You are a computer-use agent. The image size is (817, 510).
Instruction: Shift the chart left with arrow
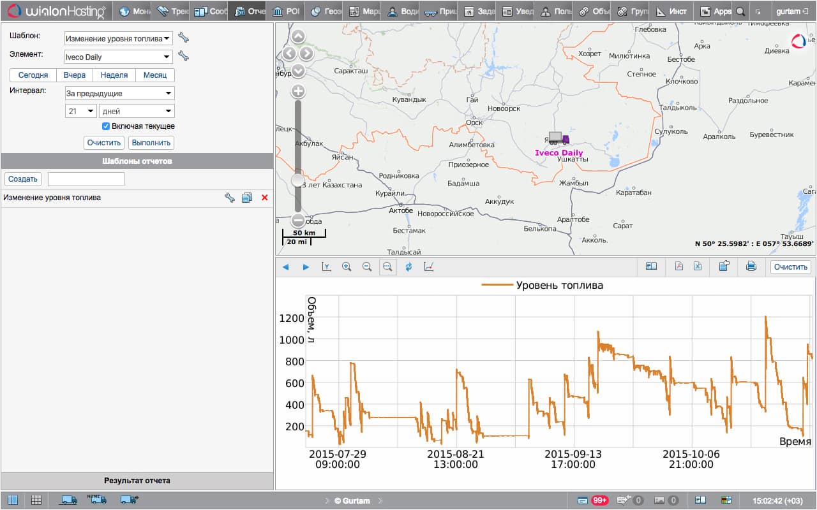(x=285, y=267)
